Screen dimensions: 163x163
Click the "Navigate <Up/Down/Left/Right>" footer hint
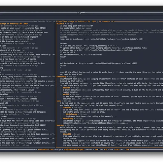coord(69,150)
